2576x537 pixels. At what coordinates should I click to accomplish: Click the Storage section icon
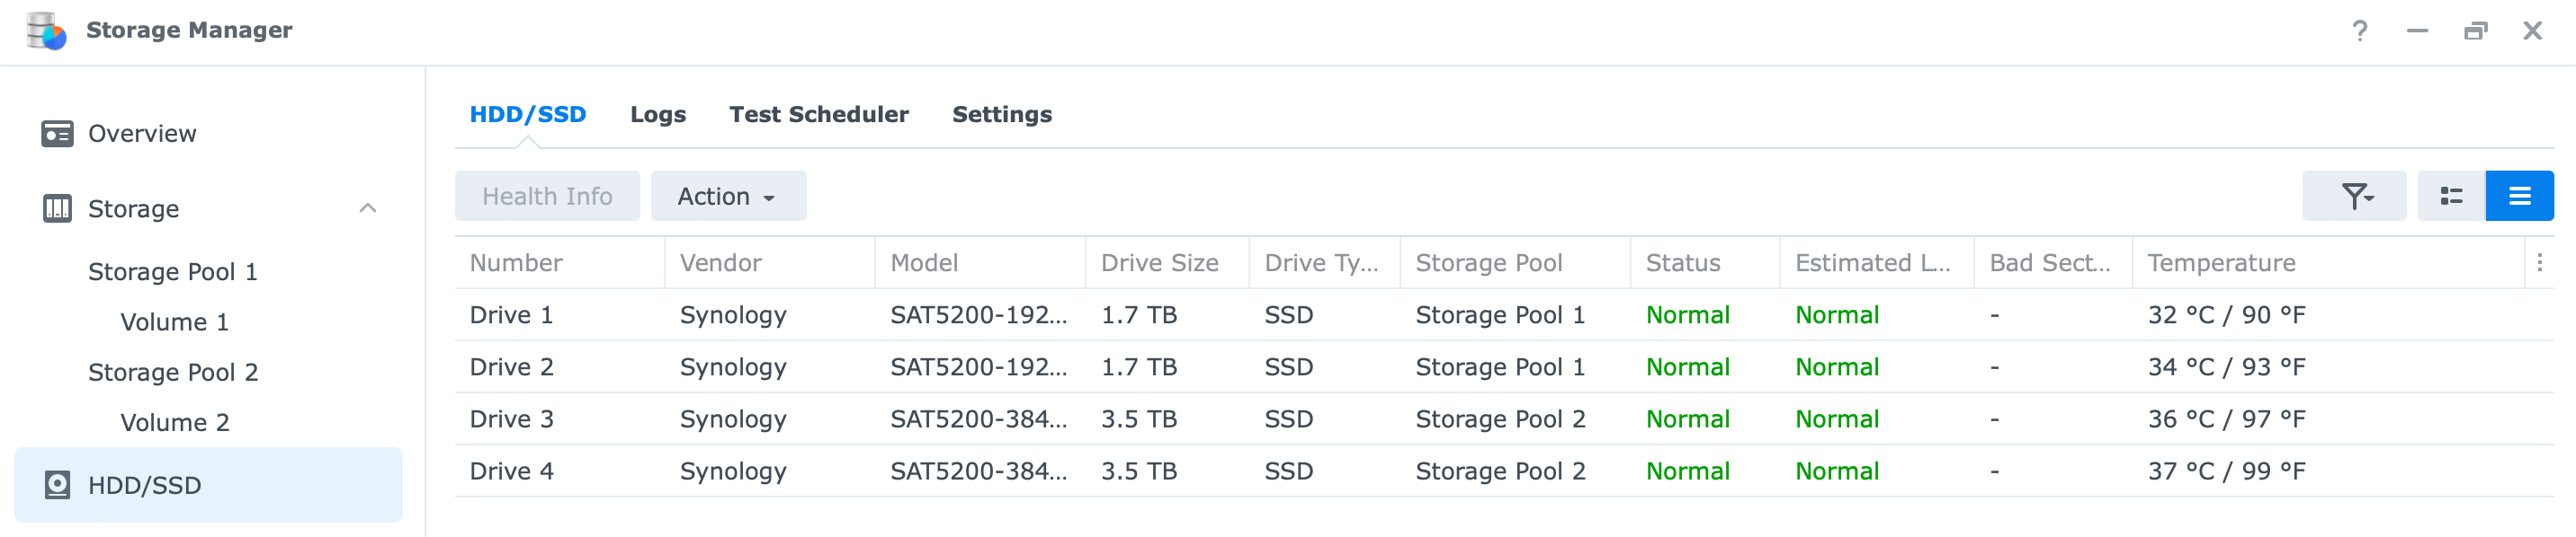coord(57,208)
